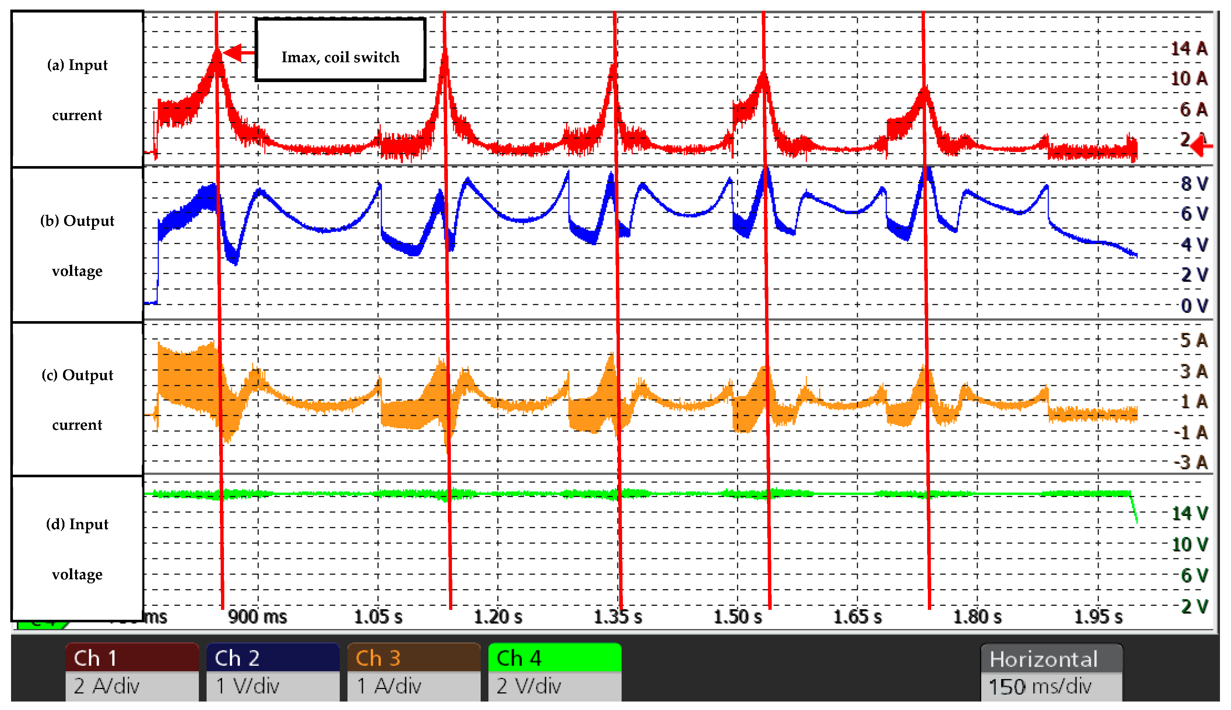Click the 1 V/div scale value
The image size is (1231, 710).
(248, 686)
